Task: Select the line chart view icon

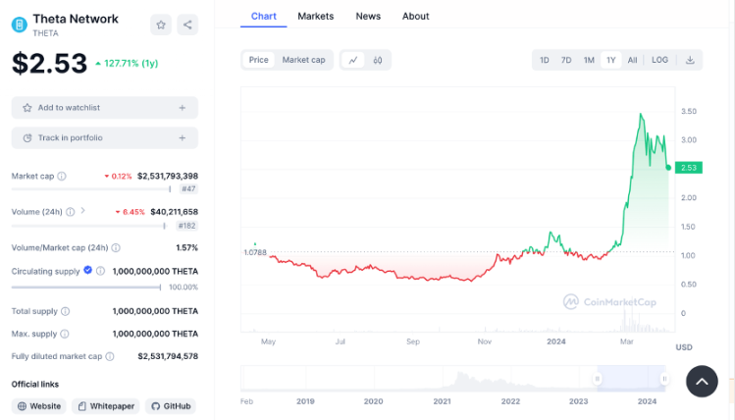Action: click(353, 60)
